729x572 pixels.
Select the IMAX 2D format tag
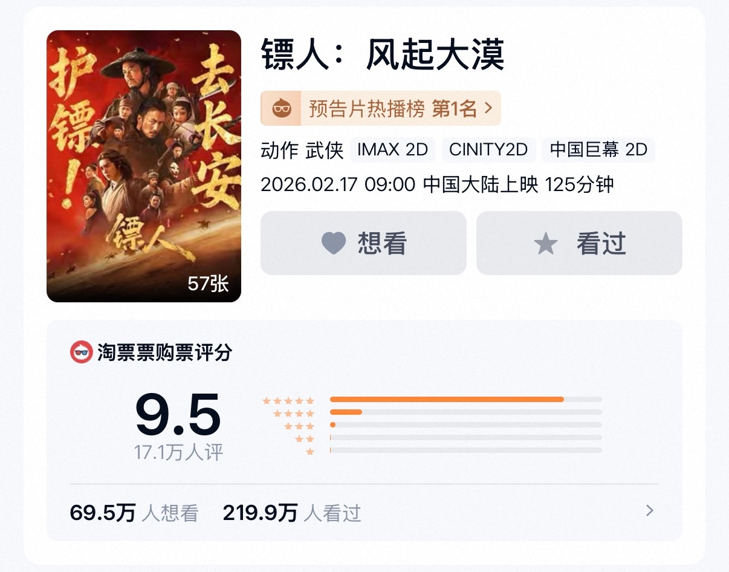(392, 149)
